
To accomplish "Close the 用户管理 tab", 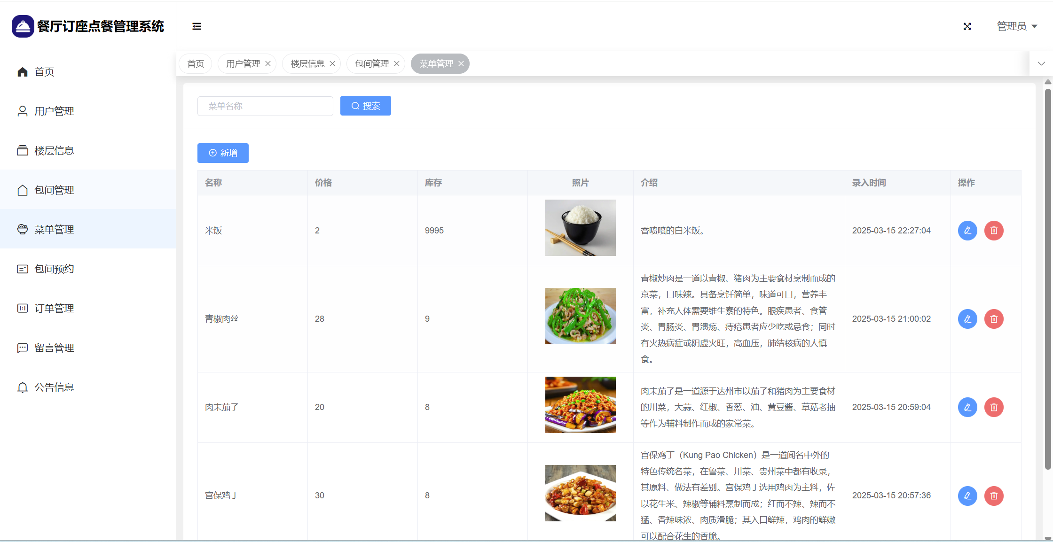I will pos(268,63).
